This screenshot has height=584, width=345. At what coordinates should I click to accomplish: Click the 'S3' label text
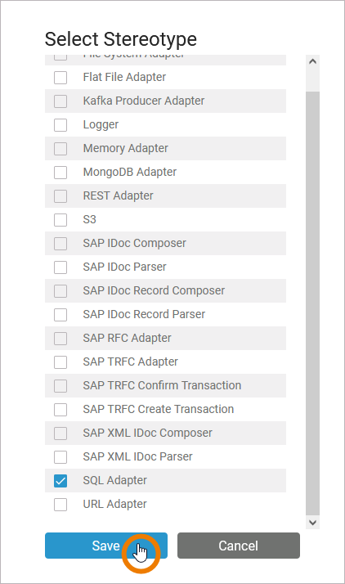pos(89,219)
